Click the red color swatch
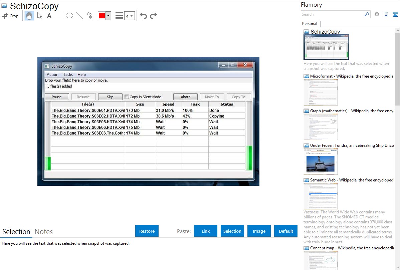The width and height of the screenshot is (400, 270). tap(102, 16)
